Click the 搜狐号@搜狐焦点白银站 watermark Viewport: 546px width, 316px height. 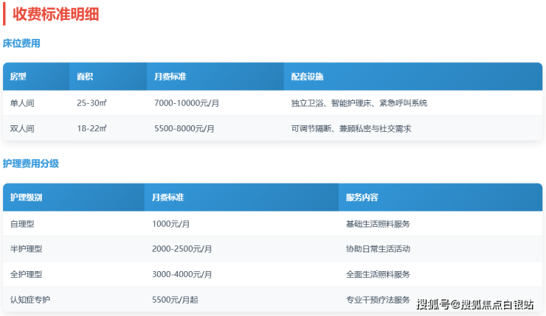[x=474, y=304]
